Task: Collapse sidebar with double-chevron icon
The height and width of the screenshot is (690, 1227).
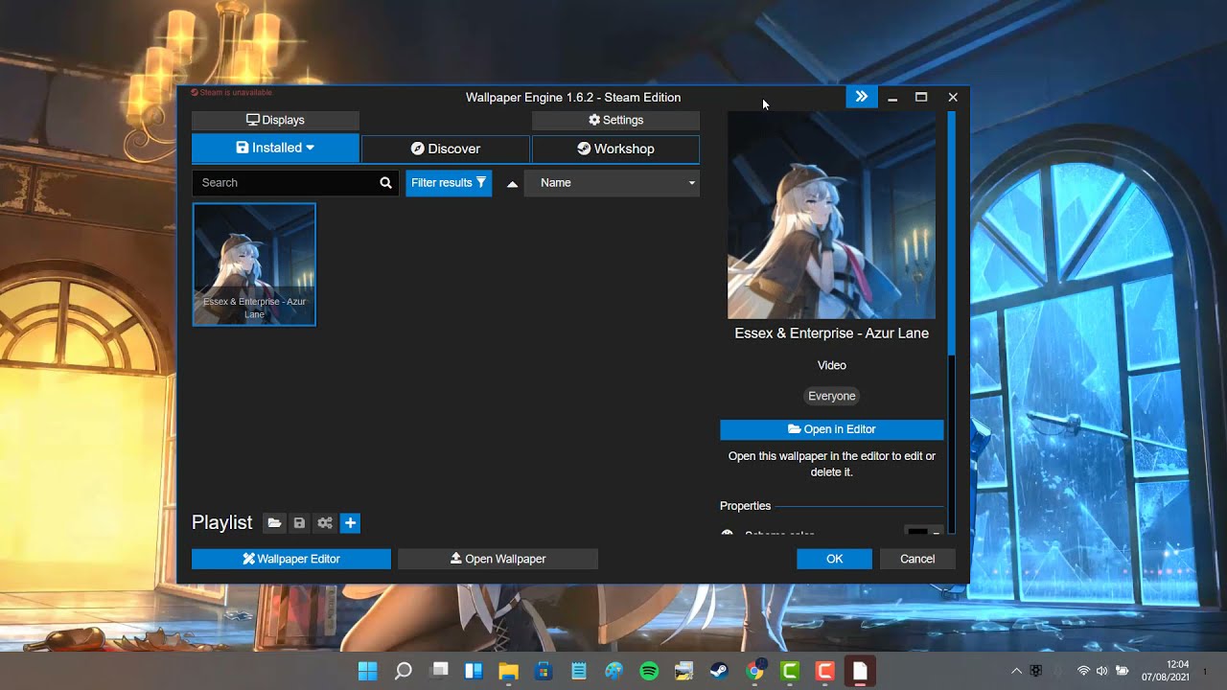Action: pyautogui.click(x=861, y=97)
